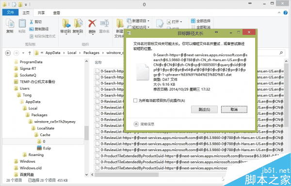The width and height of the screenshot is (291, 186).
Task: Click the 属性 (Properties) icon in ribbon
Action: (x=160, y=24)
